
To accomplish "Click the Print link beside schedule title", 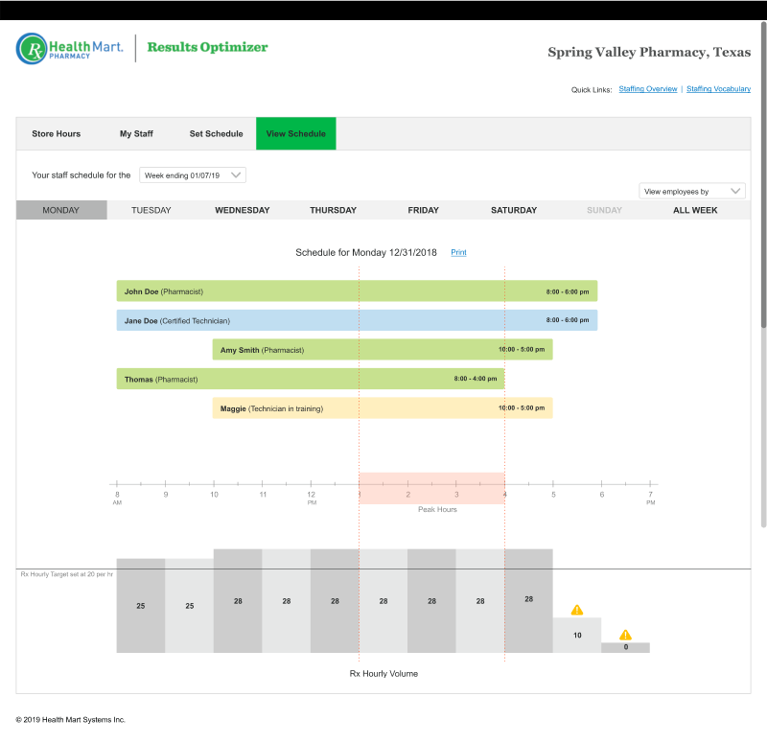I will pos(458,252).
